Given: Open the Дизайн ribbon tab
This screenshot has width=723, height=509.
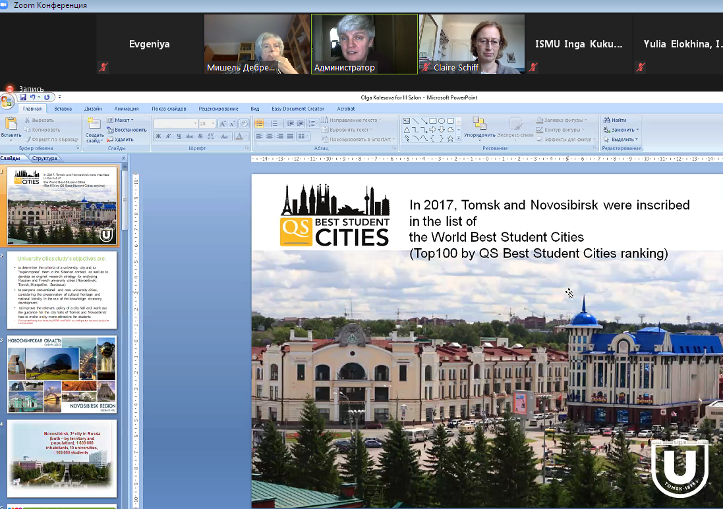Looking at the screenshot, I should (x=93, y=109).
